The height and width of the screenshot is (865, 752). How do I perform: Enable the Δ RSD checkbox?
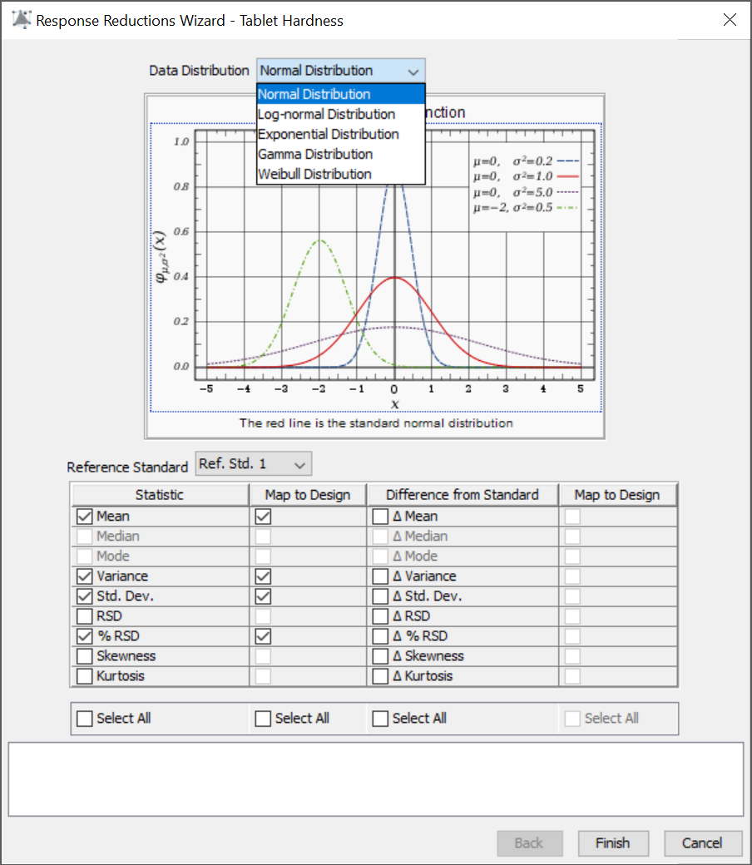pos(380,616)
